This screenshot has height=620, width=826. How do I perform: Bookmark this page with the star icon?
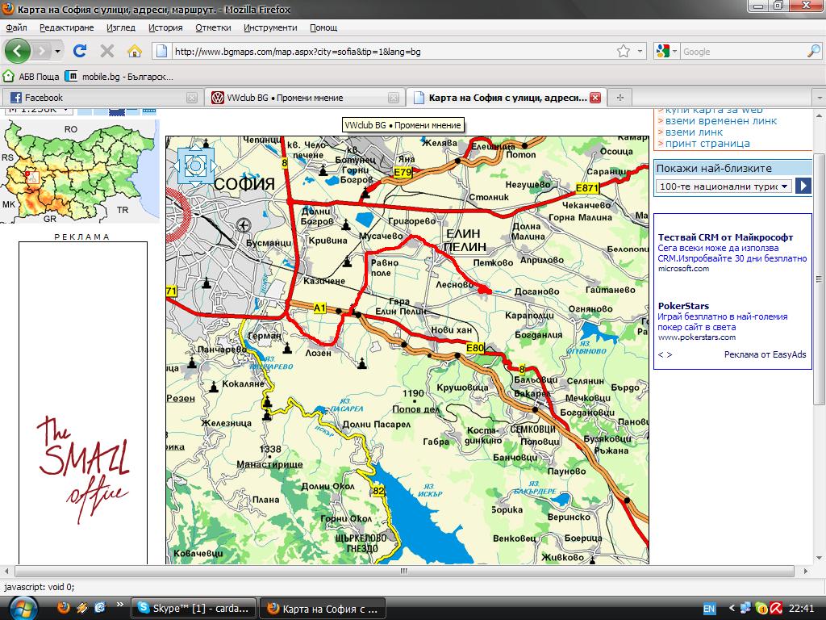coord(624,51)
